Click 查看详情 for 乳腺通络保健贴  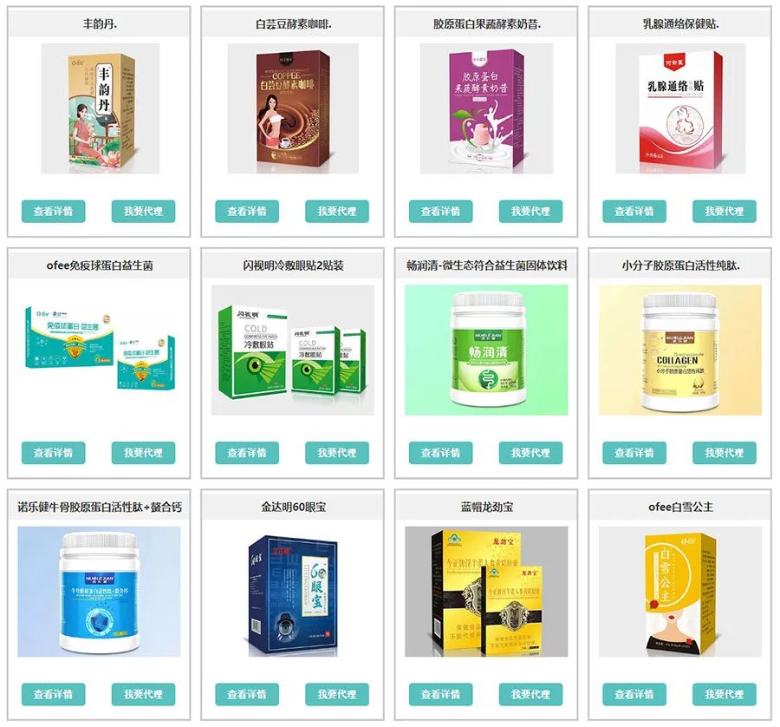[x=634, y=211]
